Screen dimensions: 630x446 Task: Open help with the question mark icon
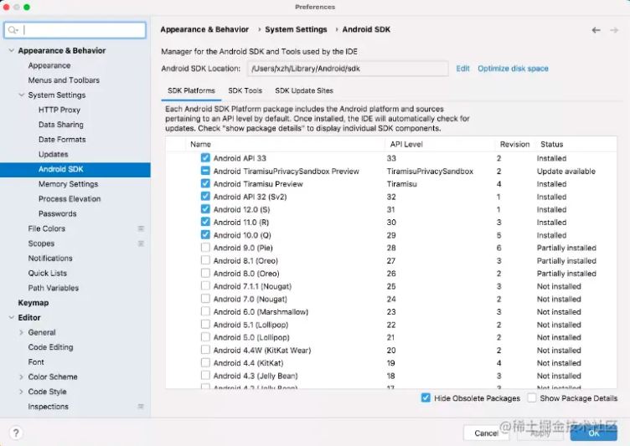tap(16, 433)
